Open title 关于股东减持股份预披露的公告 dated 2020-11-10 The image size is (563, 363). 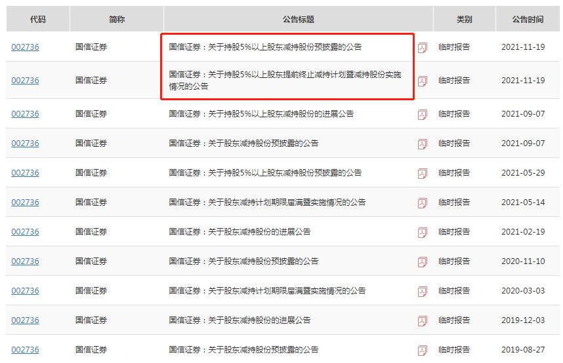tap(244, 261)
